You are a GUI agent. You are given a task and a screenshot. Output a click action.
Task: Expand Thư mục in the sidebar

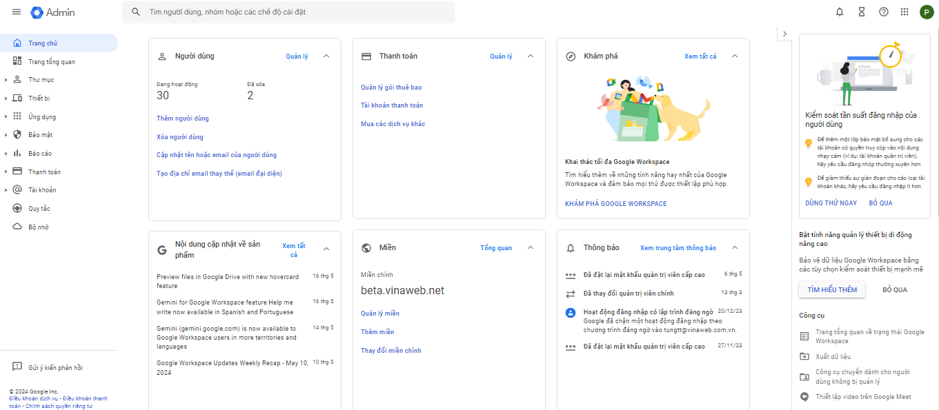click(x=6, y=80)
